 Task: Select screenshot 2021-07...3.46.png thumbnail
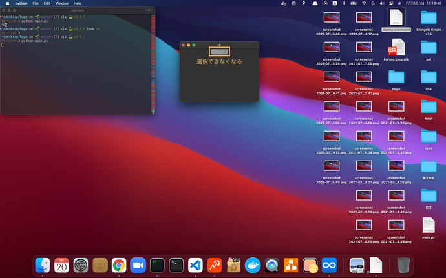tap(332, 17)
